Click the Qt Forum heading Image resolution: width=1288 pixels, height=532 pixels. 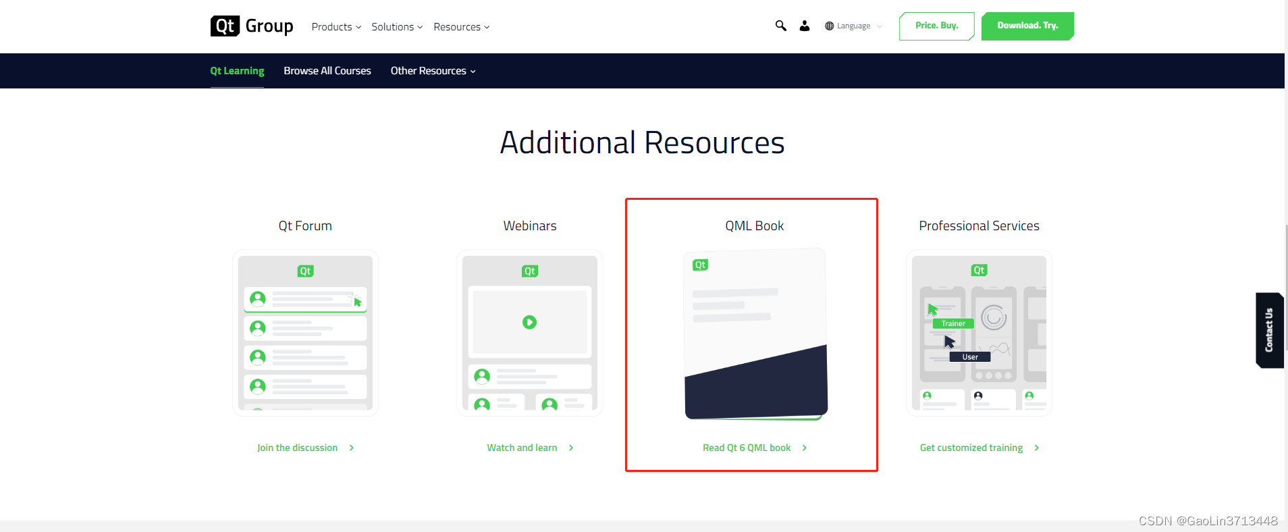tap(305, 226)
